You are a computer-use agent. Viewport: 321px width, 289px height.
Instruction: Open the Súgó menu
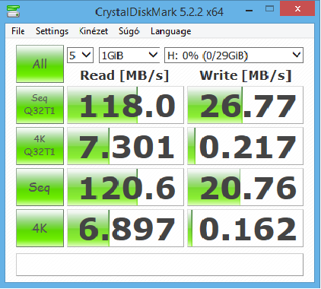coord(129,31)
